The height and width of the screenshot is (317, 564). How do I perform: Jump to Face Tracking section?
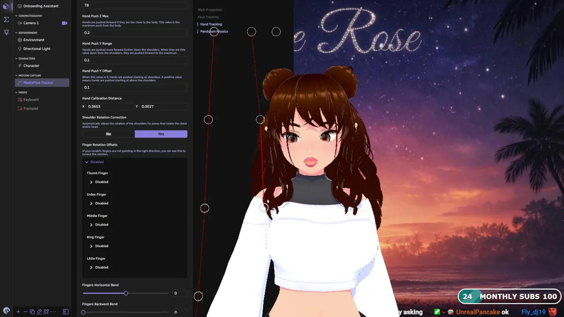pos(208,17)
